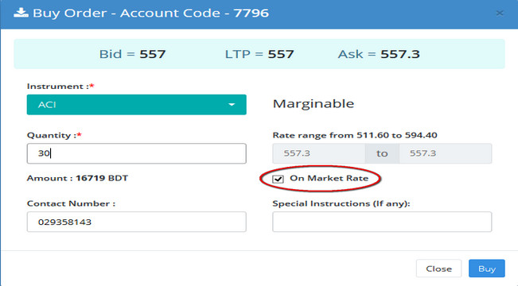Click the On Market Rate label
The width and height of the screenshot is (518, 286).
[329, 178]
